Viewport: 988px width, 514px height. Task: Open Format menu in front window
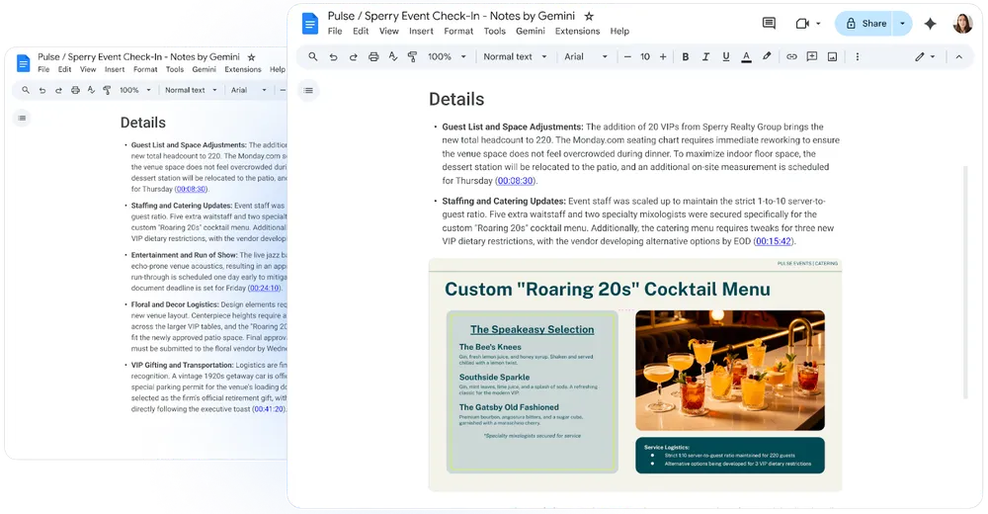pyautogui.click(x=458, y=31)
